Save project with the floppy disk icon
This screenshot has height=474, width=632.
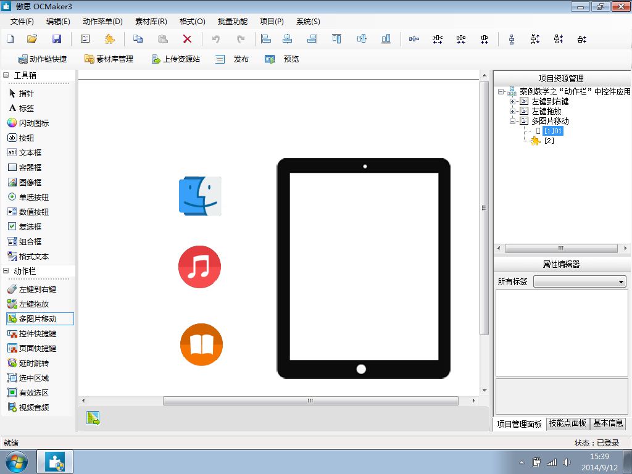(57, 39)
